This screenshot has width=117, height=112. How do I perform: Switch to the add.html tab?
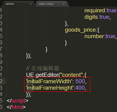(18, 4)
